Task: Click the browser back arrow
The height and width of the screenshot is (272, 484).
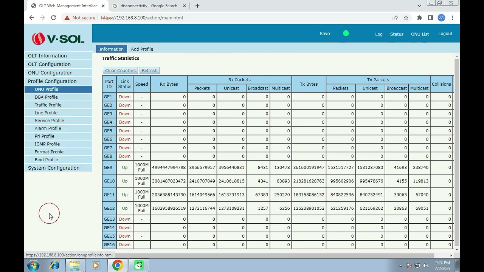Action: 32,18
